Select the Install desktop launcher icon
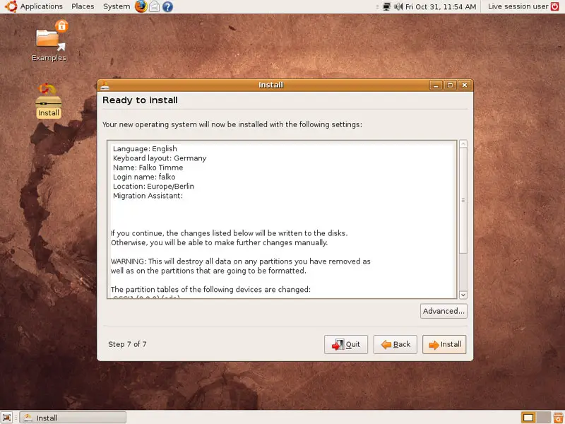Viewport: 565px width, 424px height. coord(49,100)
